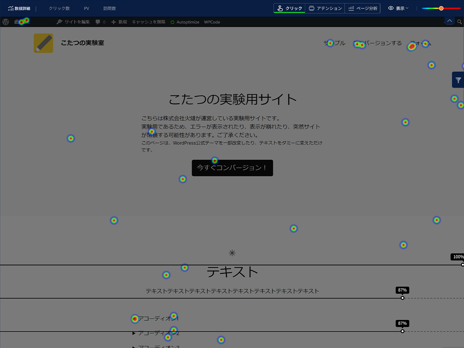
Task: Click the こたつの実験室 site title
Action: coord(82,43)
